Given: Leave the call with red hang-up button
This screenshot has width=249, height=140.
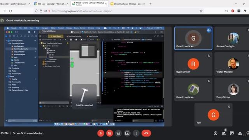Looking at the screenshot, I should pos(146,133).
